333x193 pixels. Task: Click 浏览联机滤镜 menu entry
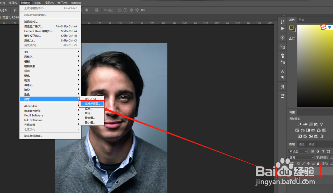coord(50,136)
